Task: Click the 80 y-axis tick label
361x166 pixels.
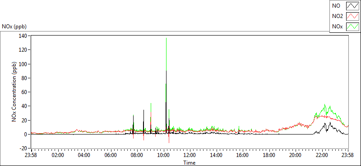Action: point(25,78)
